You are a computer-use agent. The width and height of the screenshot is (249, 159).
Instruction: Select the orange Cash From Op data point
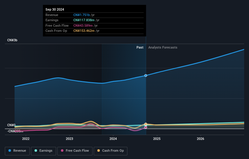click(x=146, y=124)
